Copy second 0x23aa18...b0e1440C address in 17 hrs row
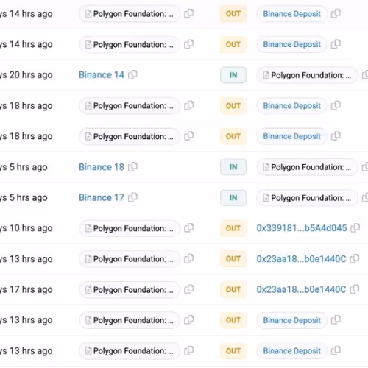The width and height of the screenshot is (368, 368). [355, 289]
